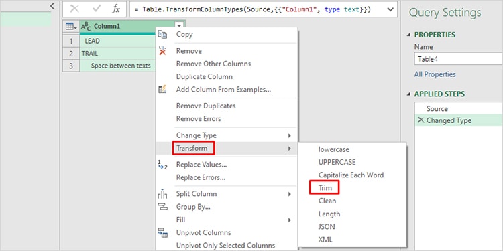Click the formula bar cancel X icon

pos(74,9)
